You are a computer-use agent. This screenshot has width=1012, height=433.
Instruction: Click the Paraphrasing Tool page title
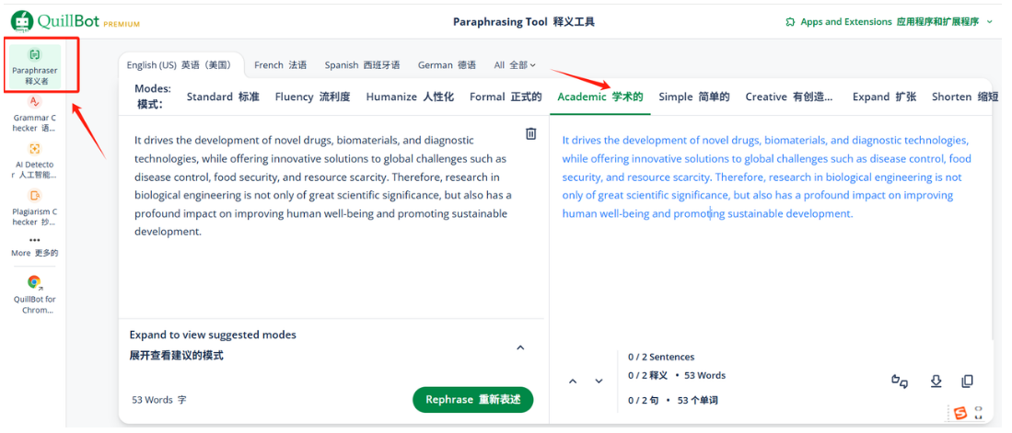[523, 22]
